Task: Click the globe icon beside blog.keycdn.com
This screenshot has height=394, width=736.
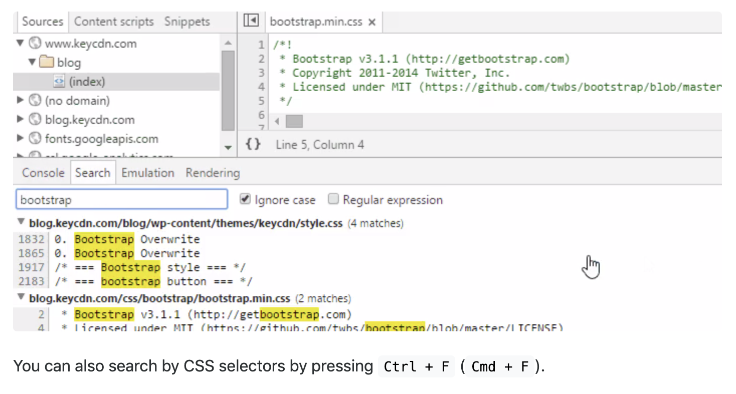Action: point(35,119)
